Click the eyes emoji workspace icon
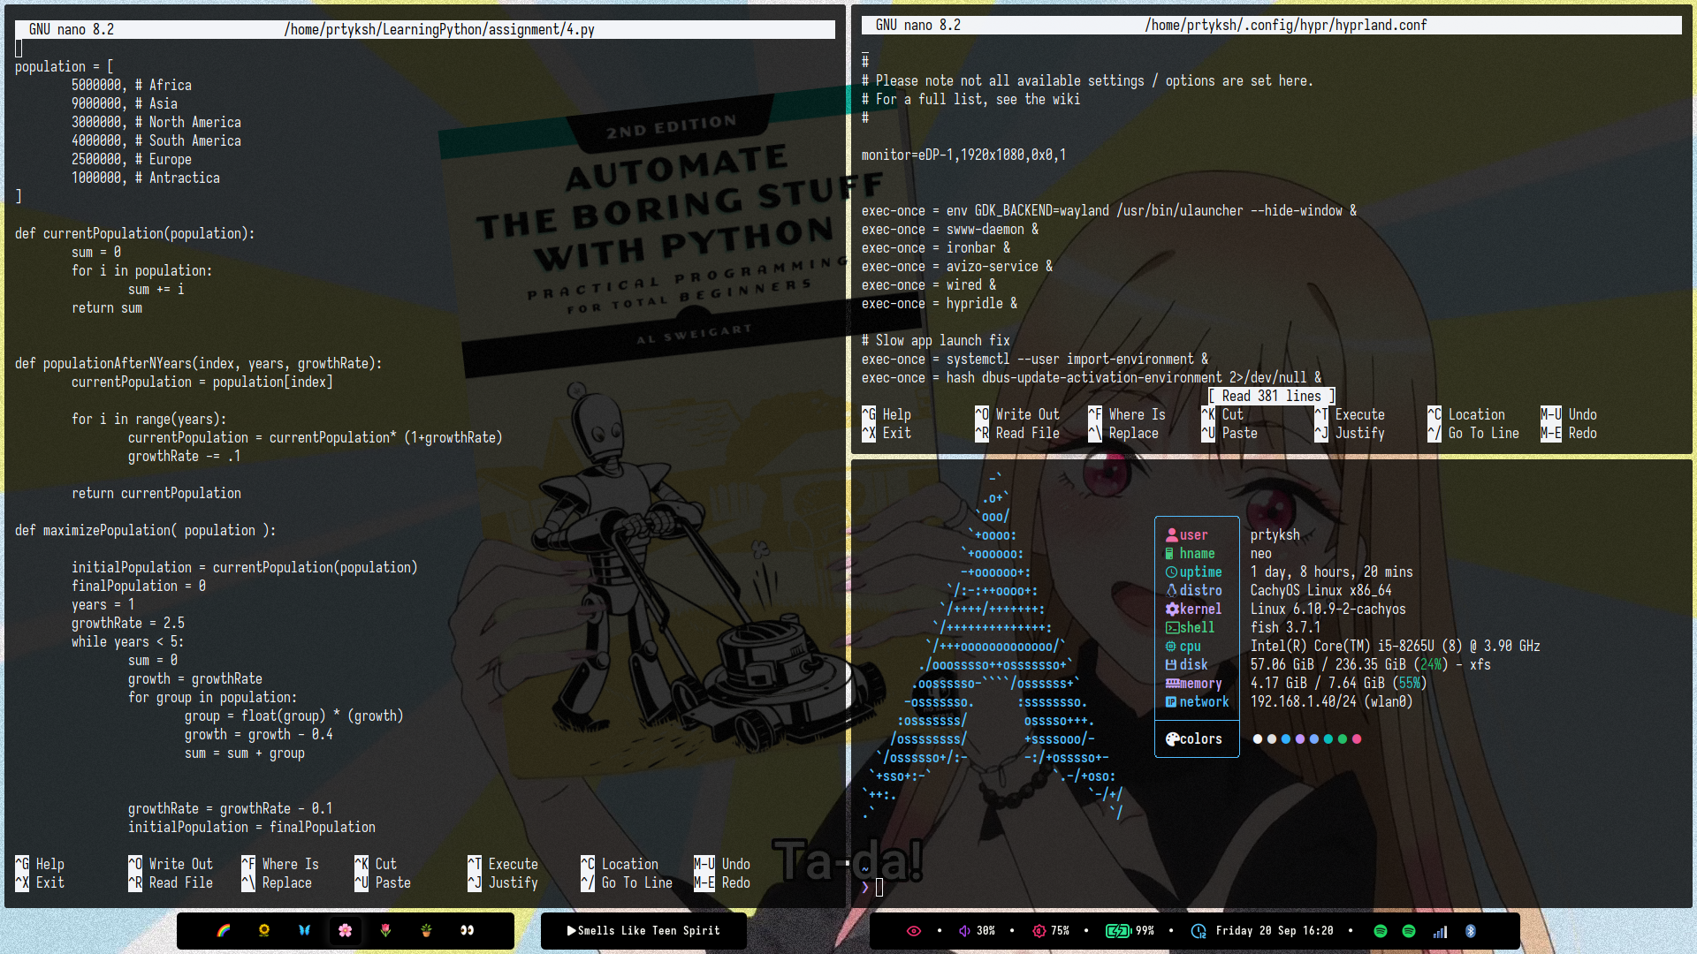The height and width of the screenshot is (954, 1697). [x=468, y=930]
